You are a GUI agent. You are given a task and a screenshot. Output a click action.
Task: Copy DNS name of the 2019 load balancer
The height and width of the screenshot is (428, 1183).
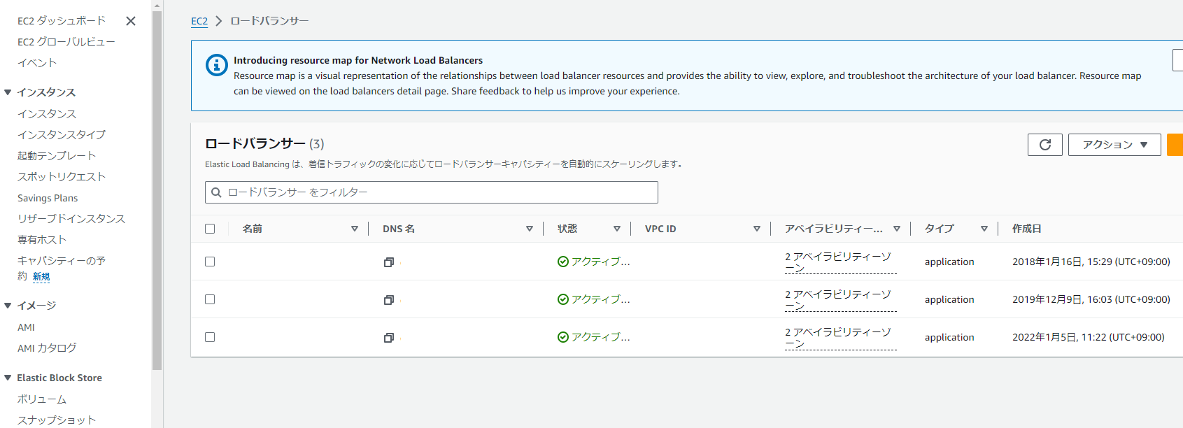pyautogui.click(x=389, y=300)
